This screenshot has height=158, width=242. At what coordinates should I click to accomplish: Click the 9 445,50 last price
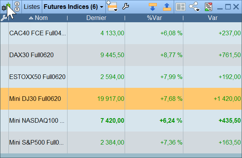tap(112, 55)
